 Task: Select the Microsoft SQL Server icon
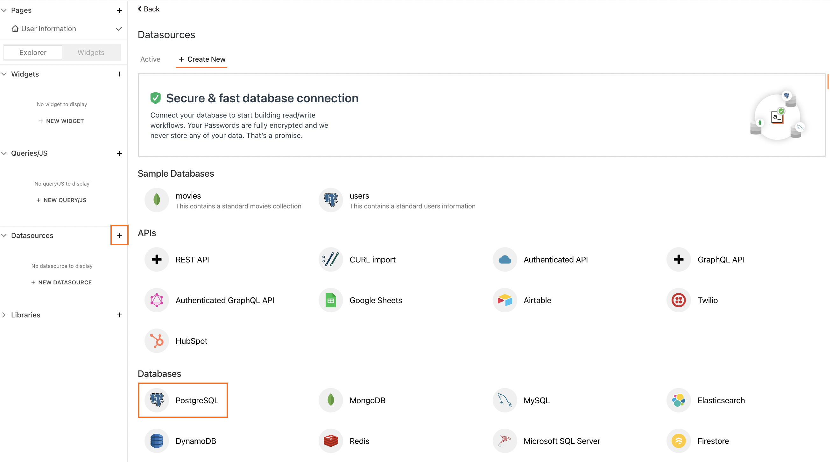[505, 441]
